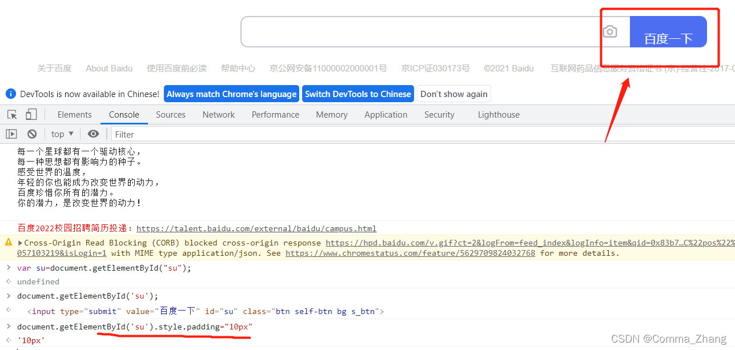Switch to the Lighthouse tab
The width and height of the screenshot is (735, 350).
(x=499, y=114)
